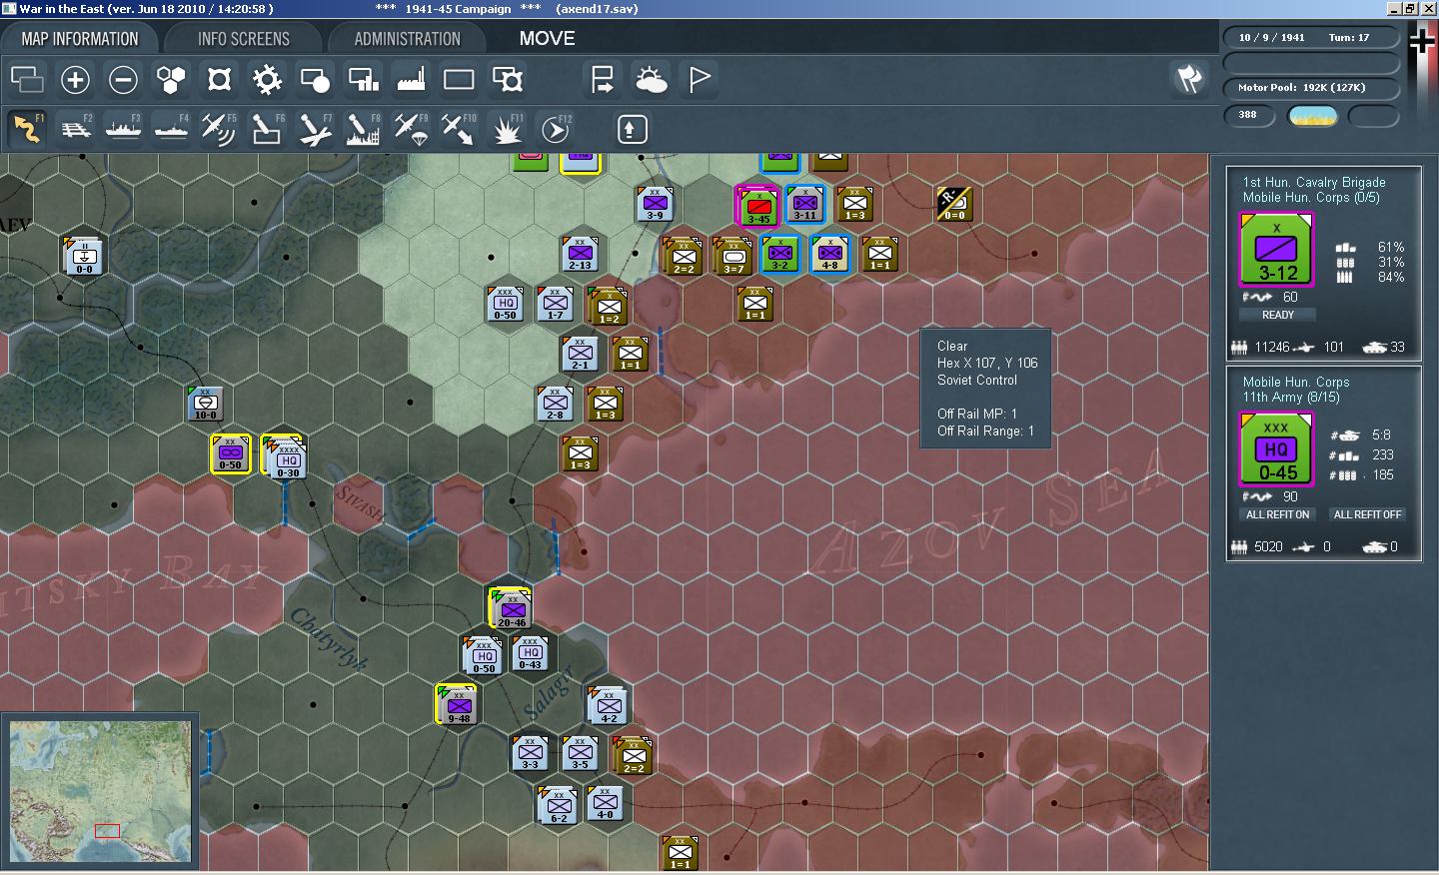
Task: Zoom in the map with plus icon
Action: [75, 80]
